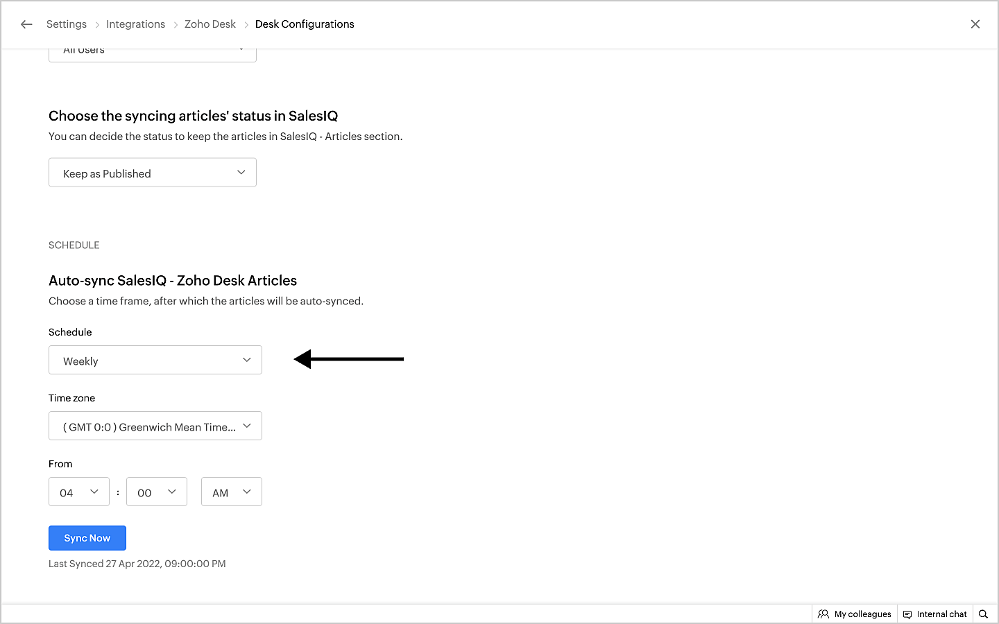The height and width of the screenshot is (624, 999).
Task: Click the 'Choose a time frame' description text
Action: [206, 301]
